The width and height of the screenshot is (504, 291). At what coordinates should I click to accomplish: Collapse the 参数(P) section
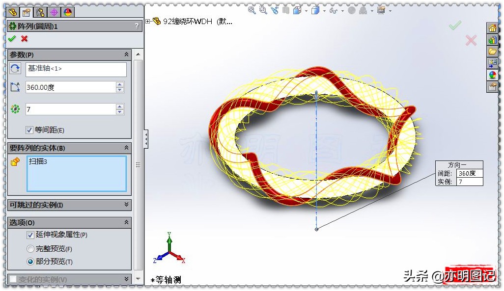coord(127,54)
